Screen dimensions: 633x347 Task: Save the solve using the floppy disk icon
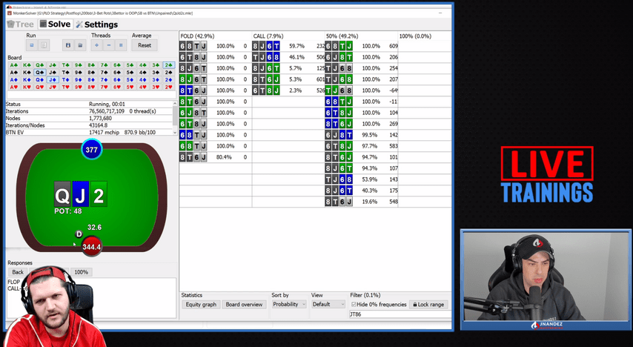[68, 45]
